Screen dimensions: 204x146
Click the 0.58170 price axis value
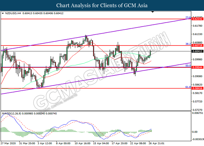(x=197, y=93)
